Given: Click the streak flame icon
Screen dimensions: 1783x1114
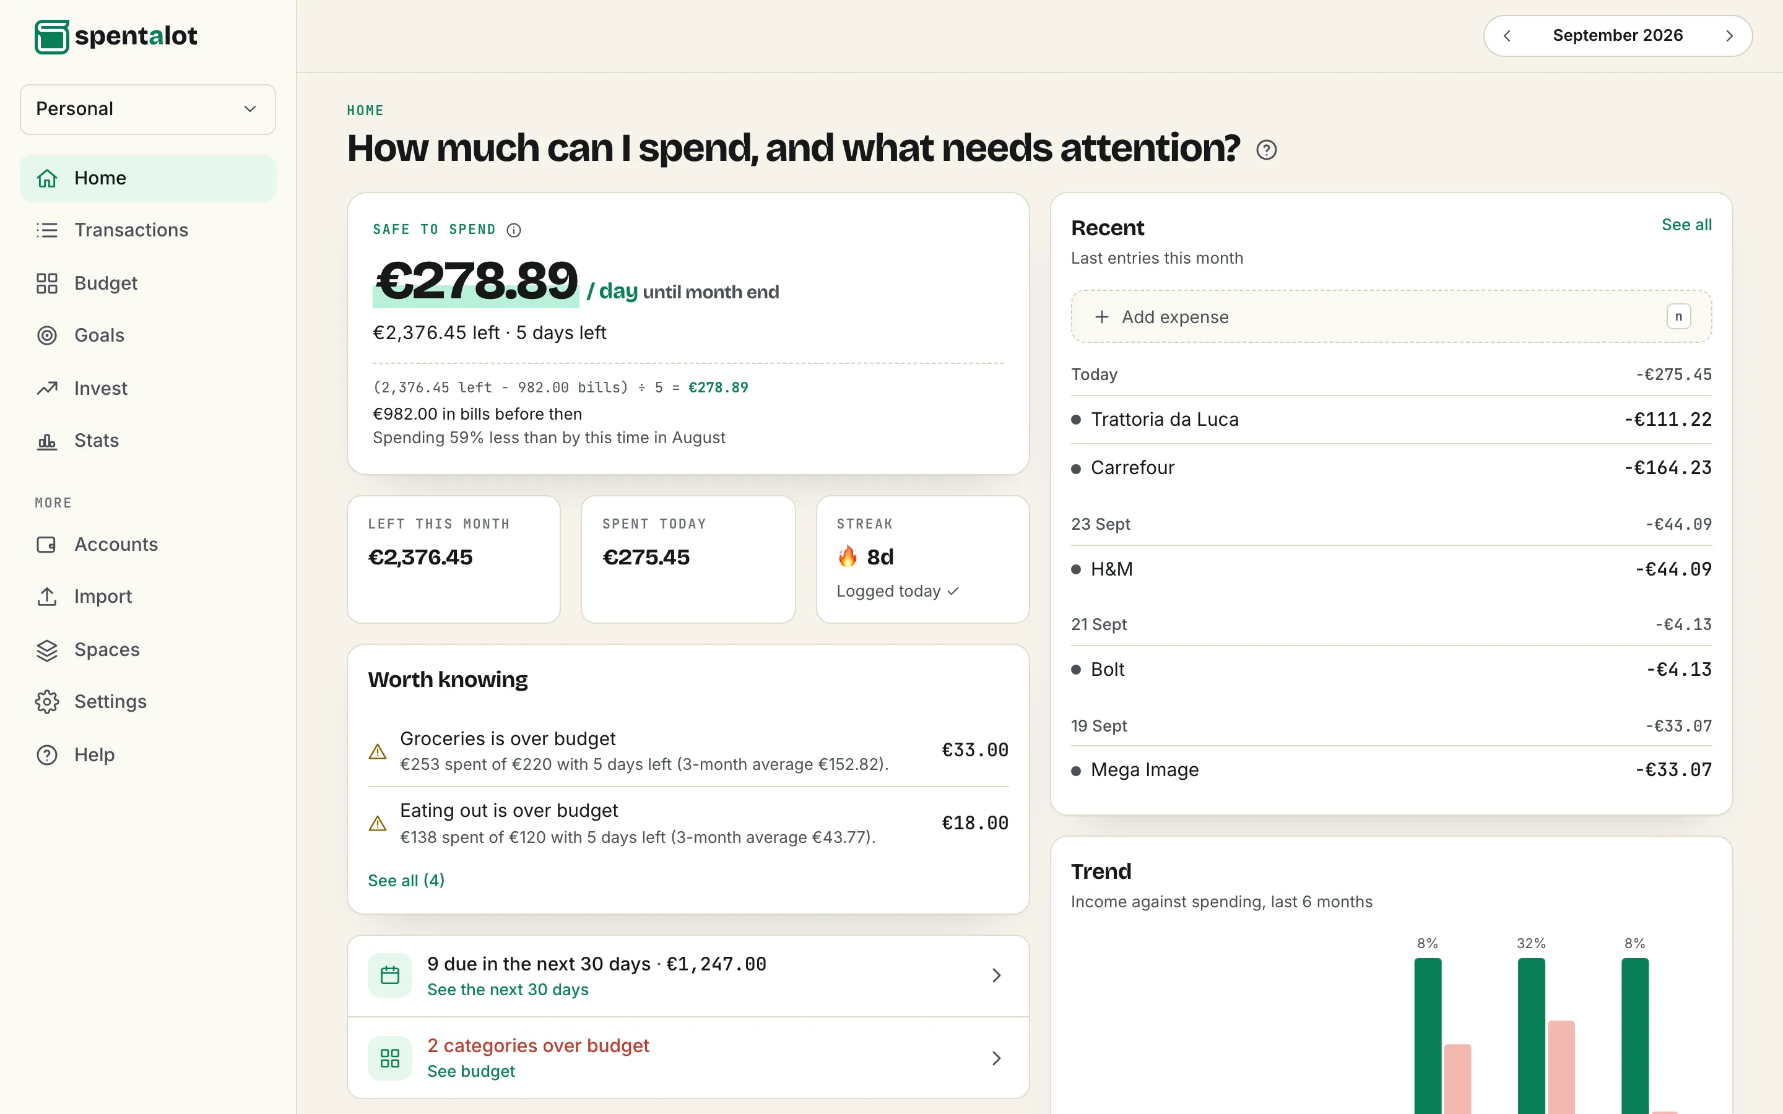Looking at the screenshot, I should pos(848,556).
